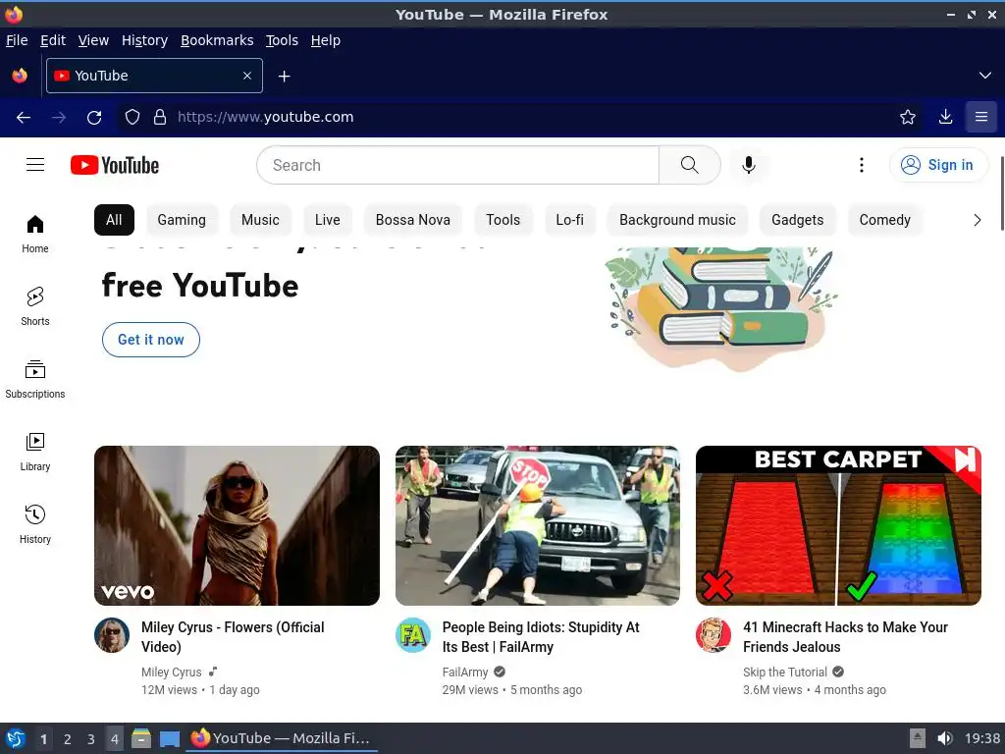Open the Firefox application menu
1005x754 pixels.
(x=981, y=117)
